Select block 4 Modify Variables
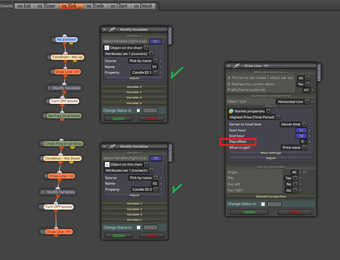The image size is (340, 260). pyautogui.click(x=66, y=88)
